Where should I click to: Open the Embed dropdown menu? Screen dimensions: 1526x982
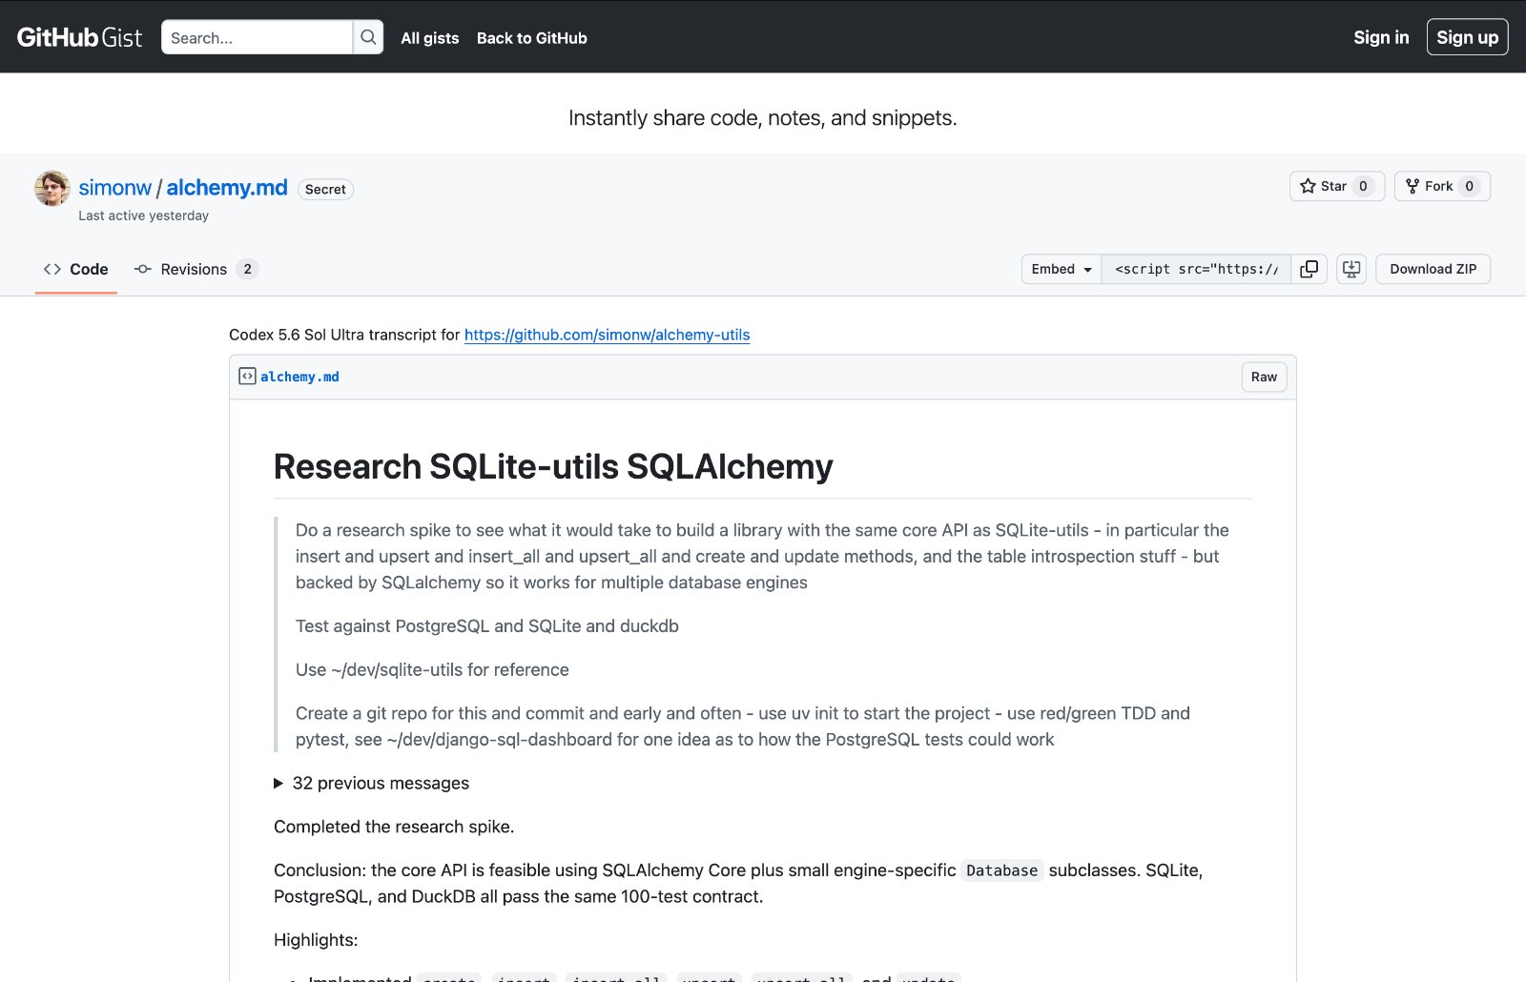(1062, 269)
